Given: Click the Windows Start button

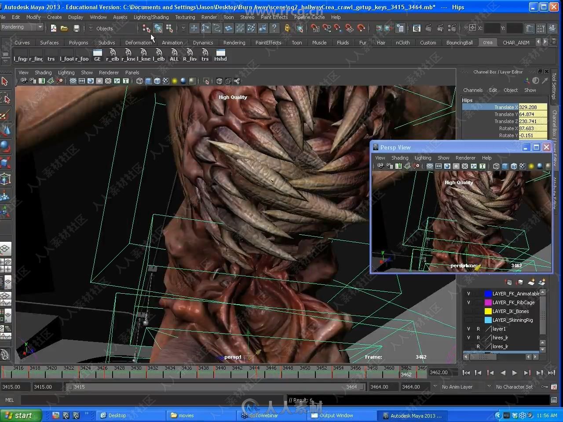Looking at the screenshot, I should click(20, 415).
